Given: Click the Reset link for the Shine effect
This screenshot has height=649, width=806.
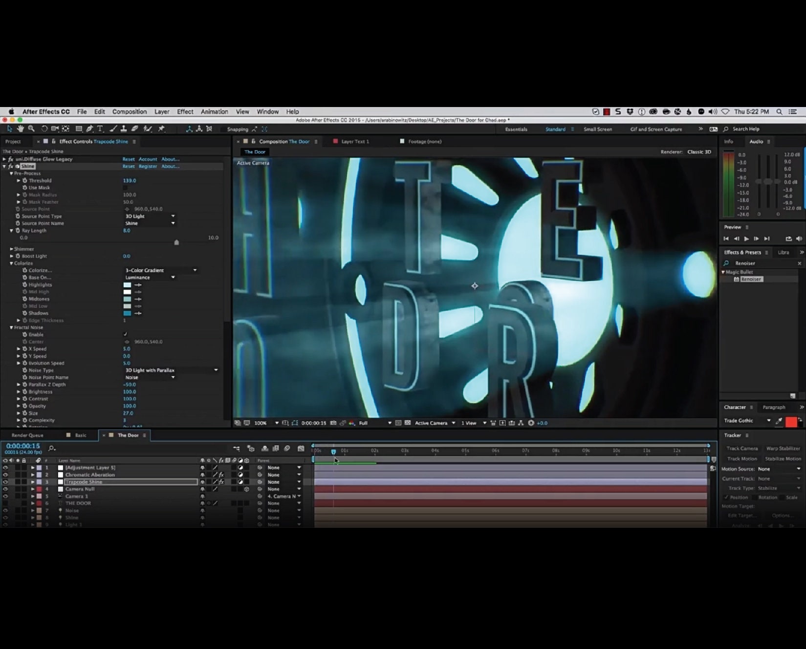Looking at the screenshot, I should (128, 166).
